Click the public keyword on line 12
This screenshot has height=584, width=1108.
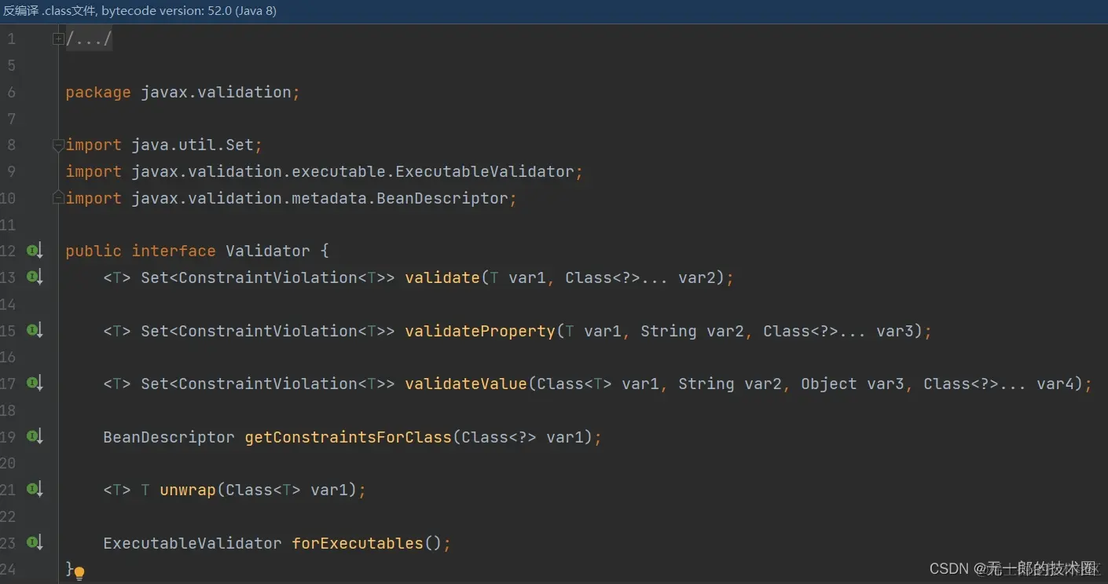point(94,252)
